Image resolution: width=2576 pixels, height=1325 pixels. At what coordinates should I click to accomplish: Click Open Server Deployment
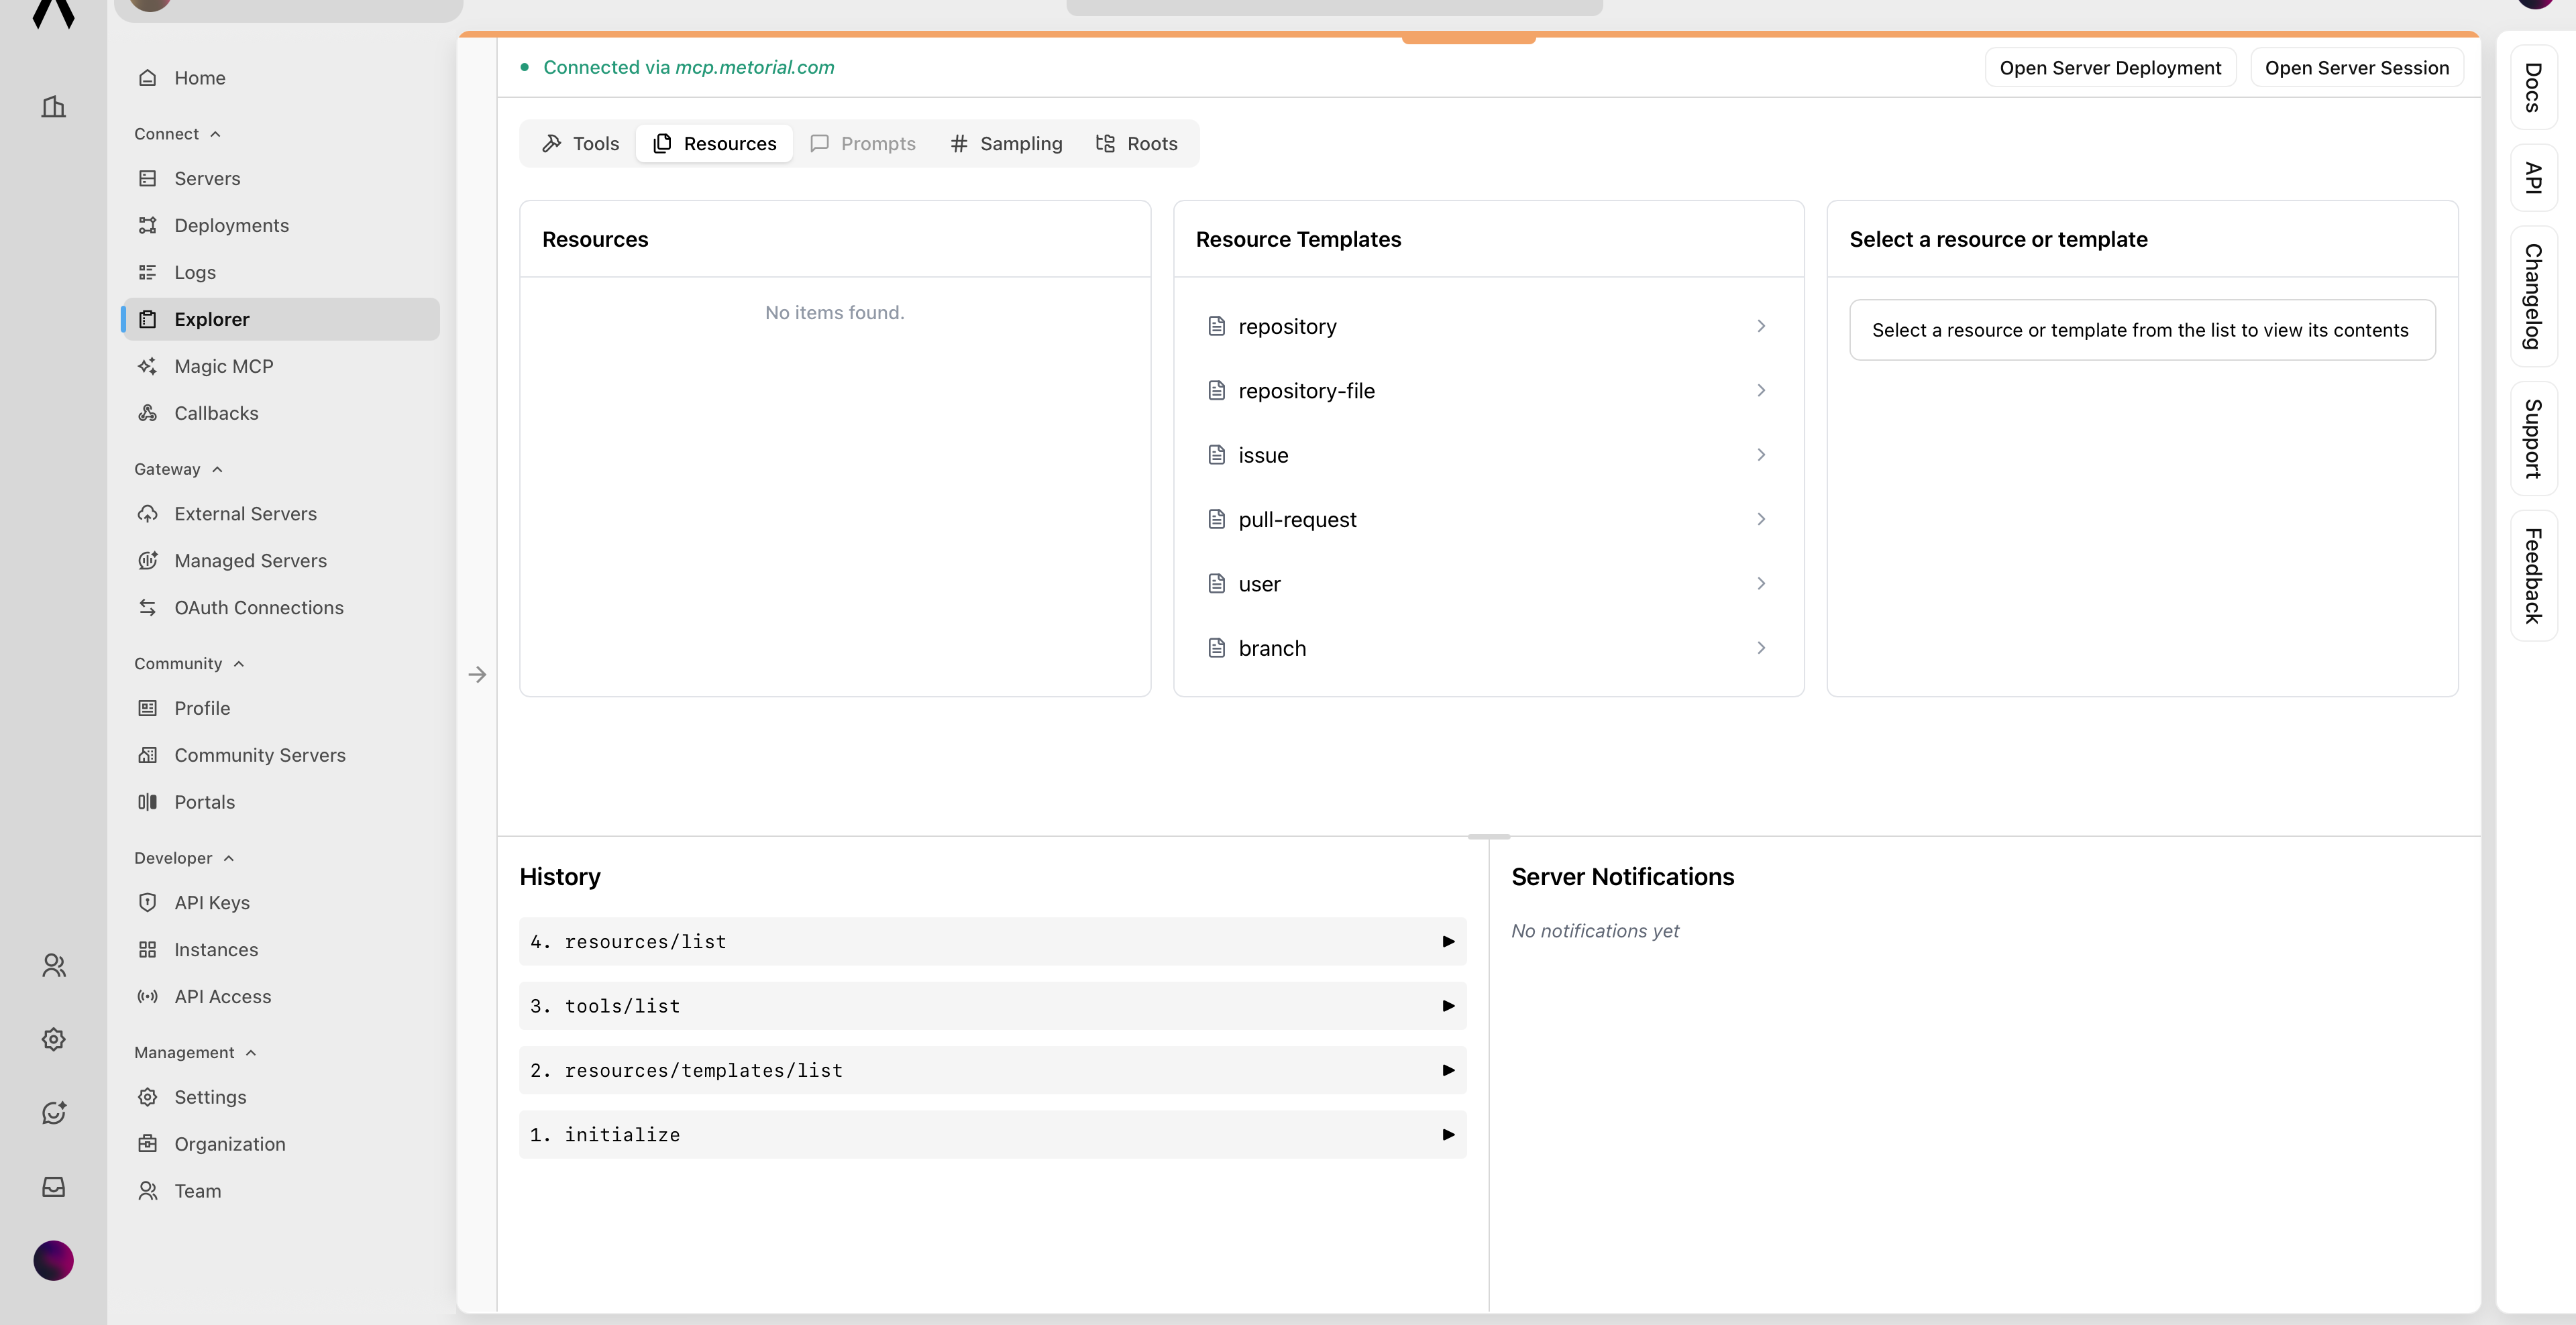[2110, 67]
